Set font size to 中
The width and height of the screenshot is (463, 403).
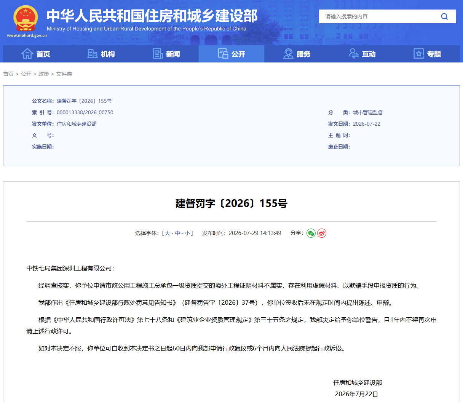(177, 233)
